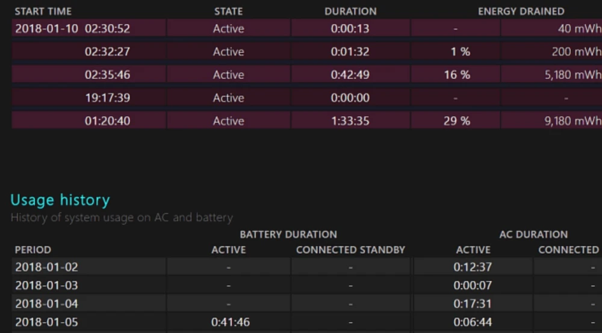Viewport: 602px width, 333px height.
Task: Click the STATE column header
Action: pyautogui.click(x=228, y=11)
